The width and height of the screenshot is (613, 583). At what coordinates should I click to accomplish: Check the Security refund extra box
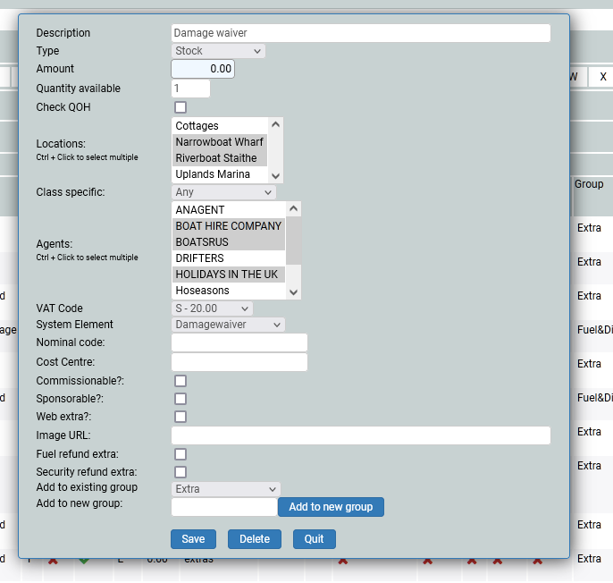[181, 472]
